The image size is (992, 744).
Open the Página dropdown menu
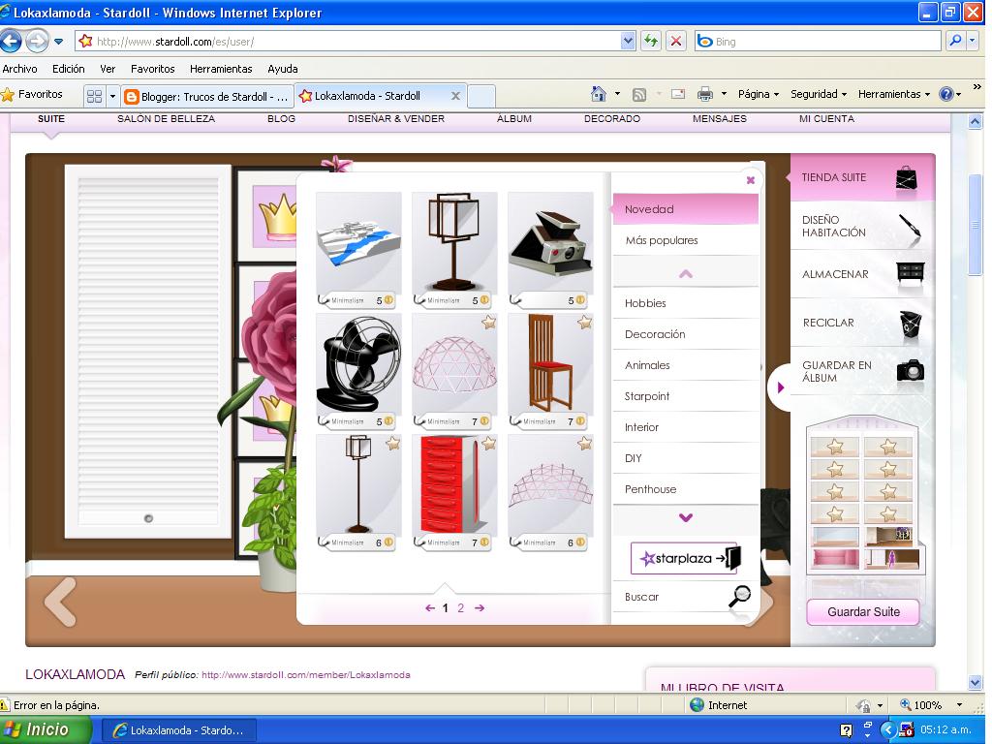(758, 94)
